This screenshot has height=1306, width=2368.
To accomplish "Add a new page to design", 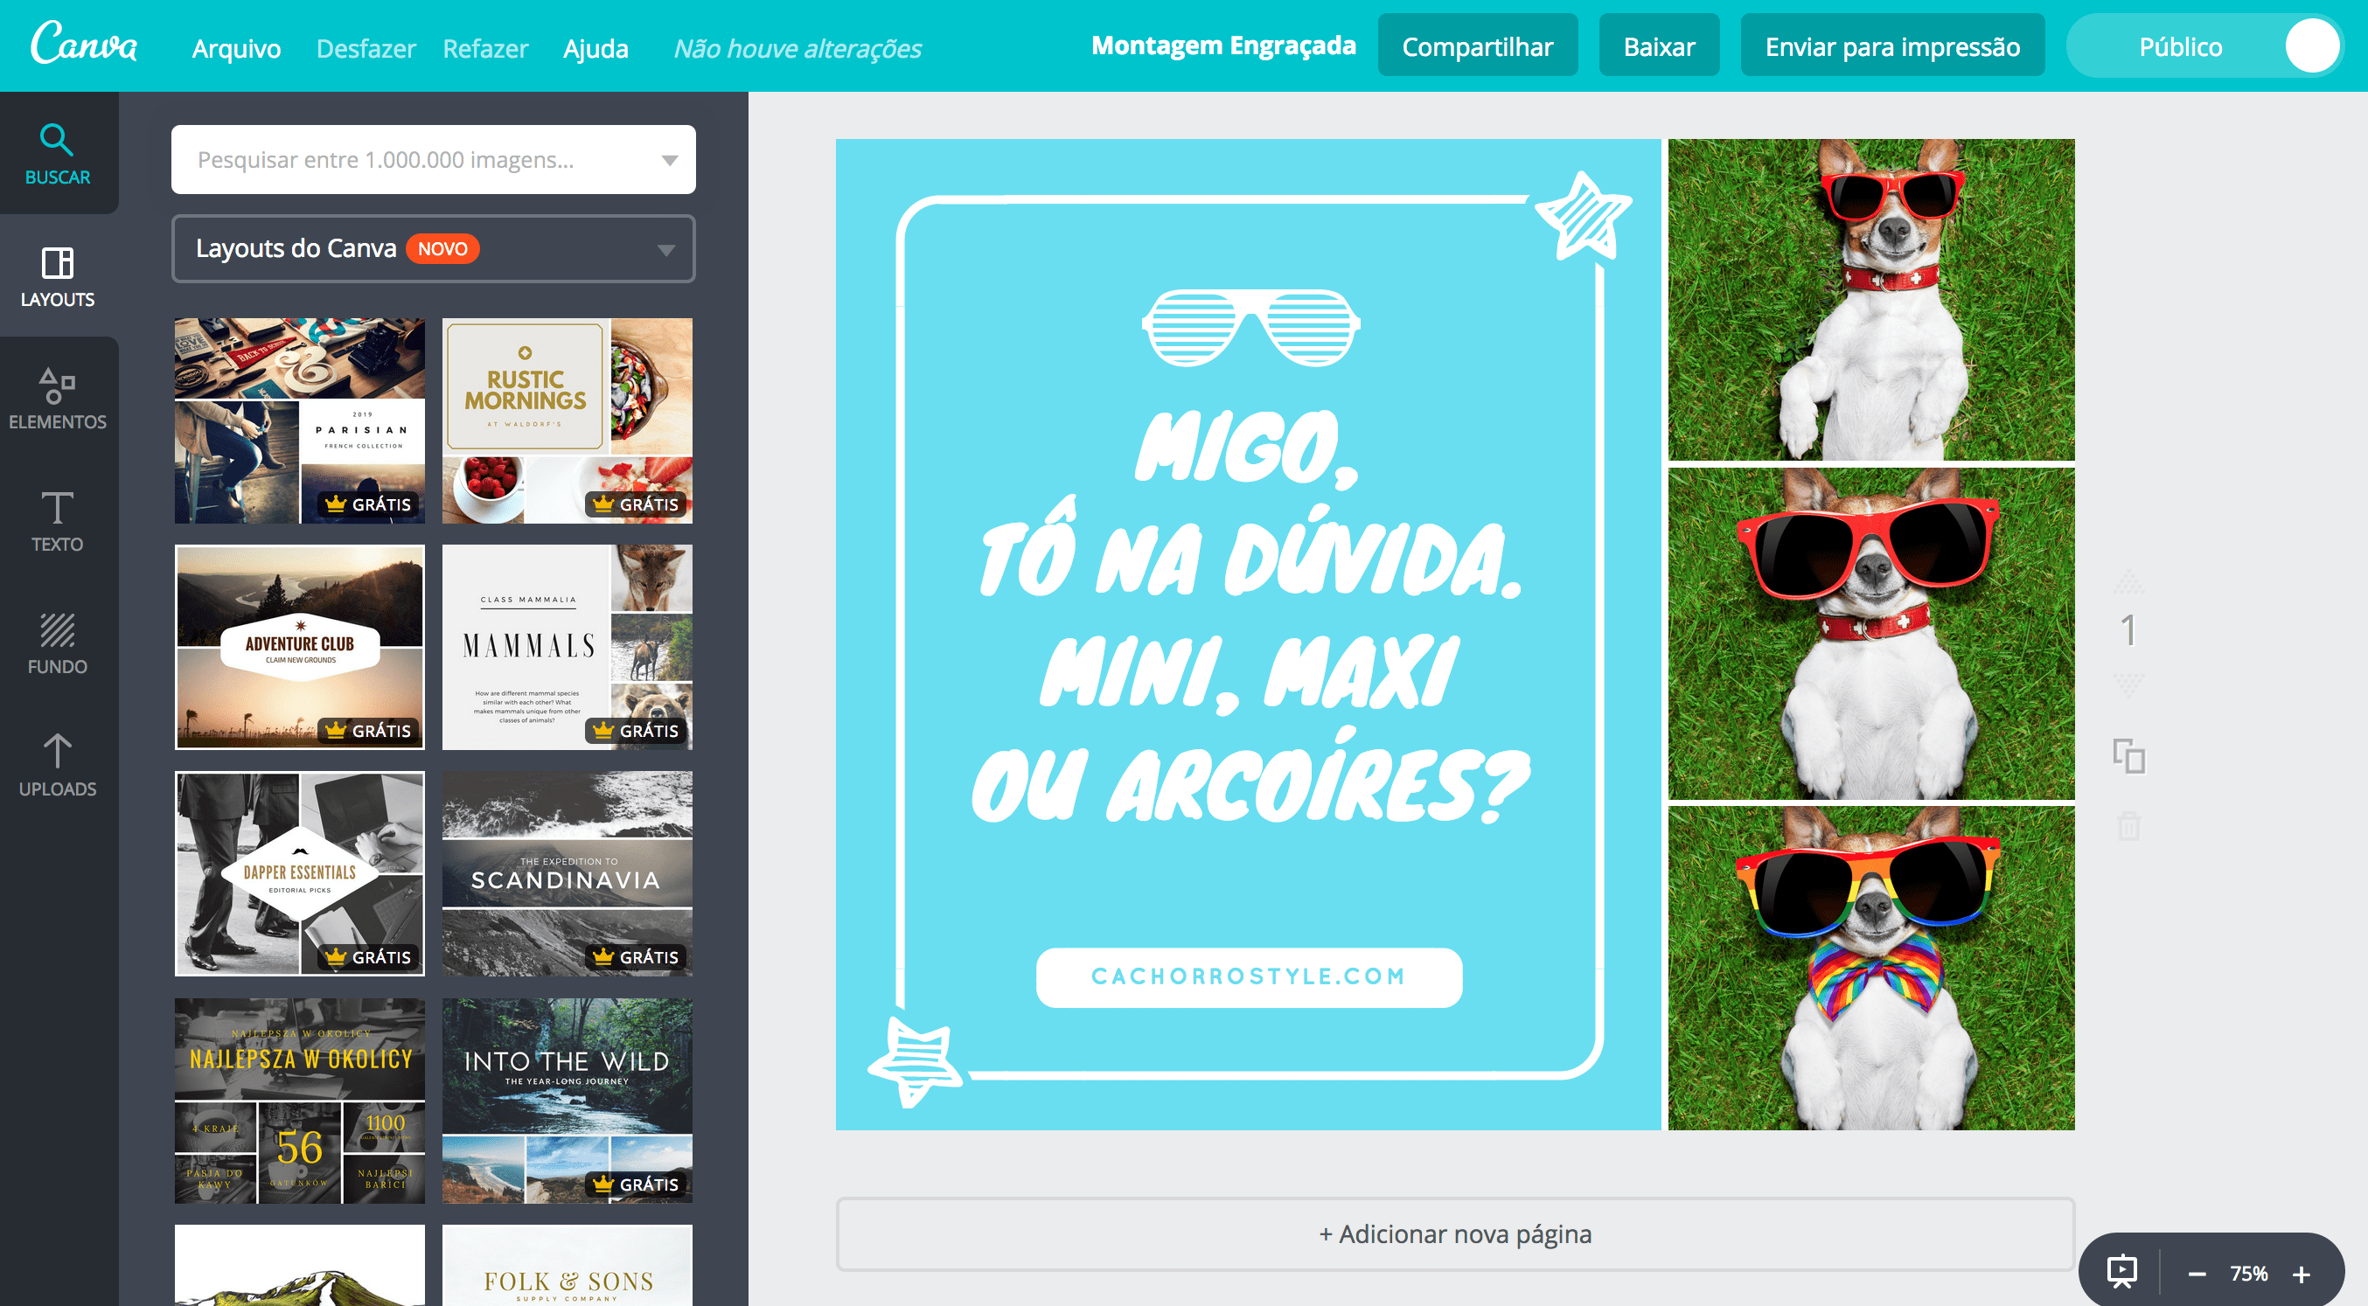I will (1454, 1233).
